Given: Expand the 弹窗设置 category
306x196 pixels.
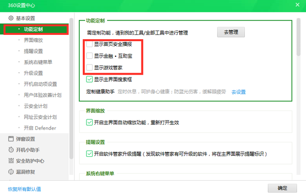Looking at the screenshot, I should 25,139.
